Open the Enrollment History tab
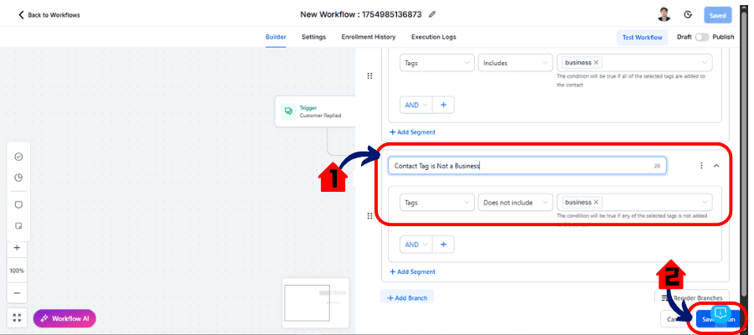The image size is (754, 335). pos(369,37)
